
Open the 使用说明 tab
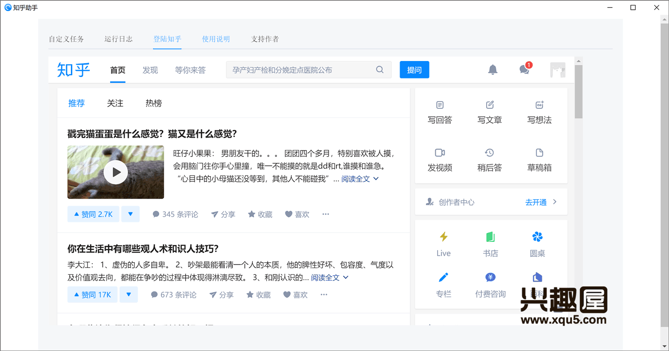(x=216, y=39)
